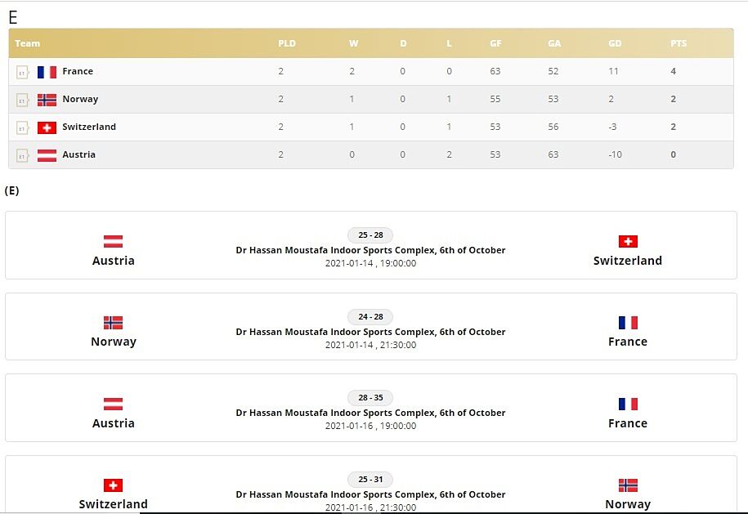Open the Switzerland team link in standings
Screen dimensions: 748x514
click(89, 127)
